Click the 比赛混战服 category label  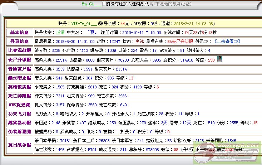[19, 50]
